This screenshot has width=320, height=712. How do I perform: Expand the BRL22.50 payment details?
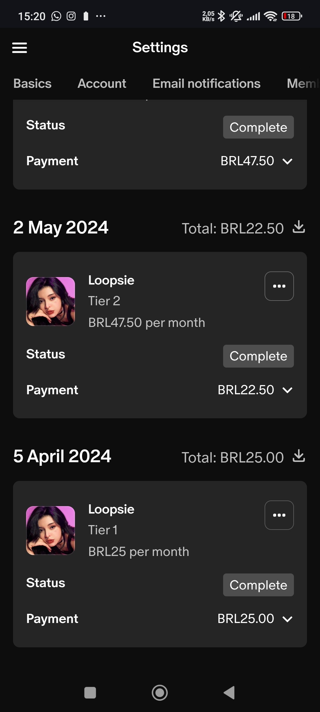point(287,390)
